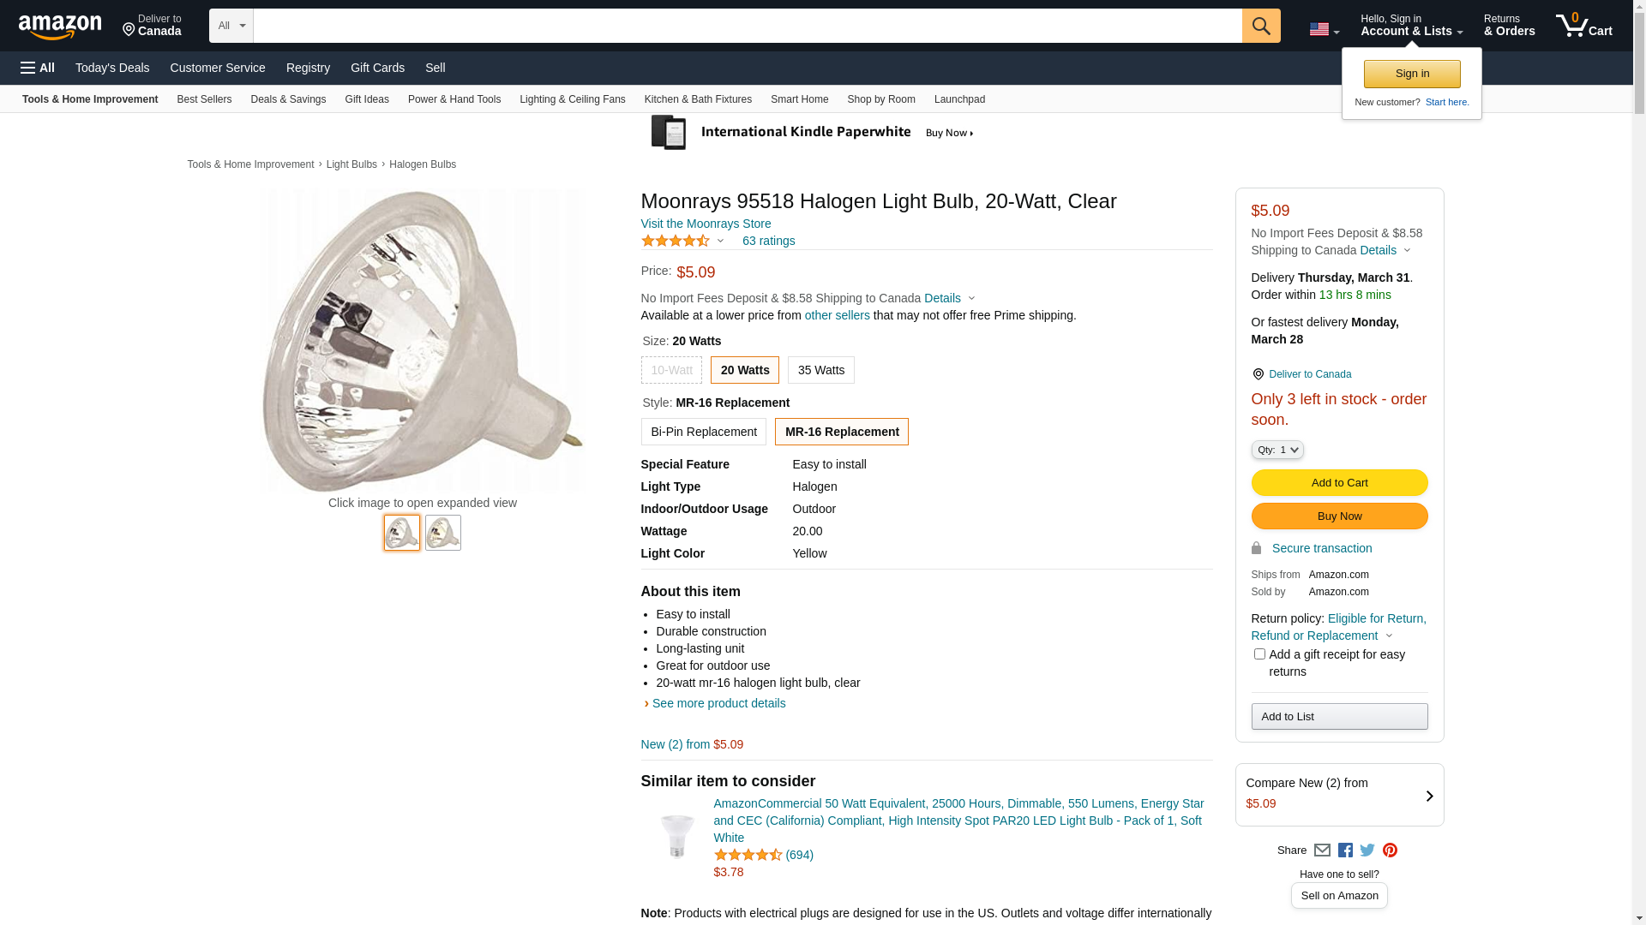Open the quantity dropdown

pos(1277,450)
